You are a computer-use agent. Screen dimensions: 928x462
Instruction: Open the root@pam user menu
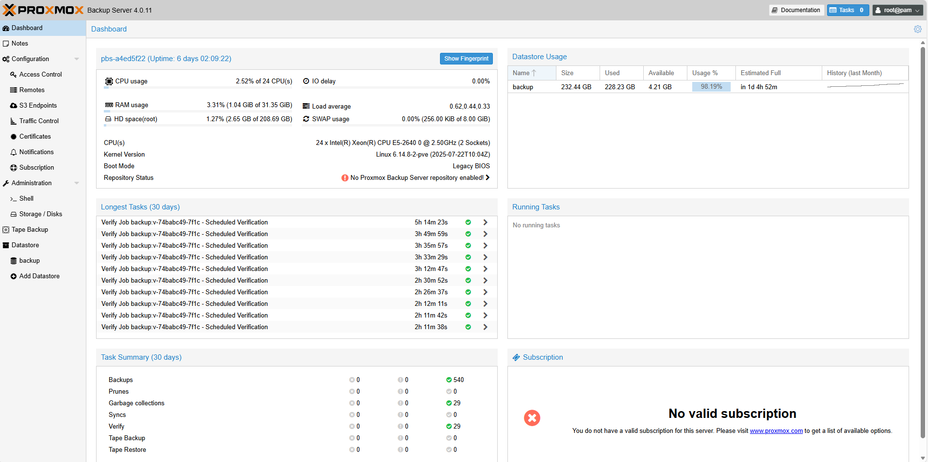[x=897, y=10]
